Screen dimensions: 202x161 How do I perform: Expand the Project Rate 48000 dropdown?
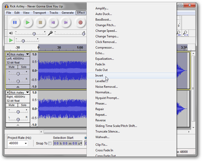[25, 143]
